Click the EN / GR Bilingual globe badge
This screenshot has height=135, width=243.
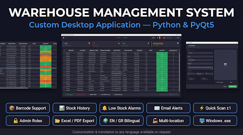pyautogui.click(x=121, y=121)
